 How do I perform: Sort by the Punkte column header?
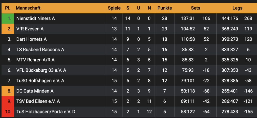(x=165, y=8)
